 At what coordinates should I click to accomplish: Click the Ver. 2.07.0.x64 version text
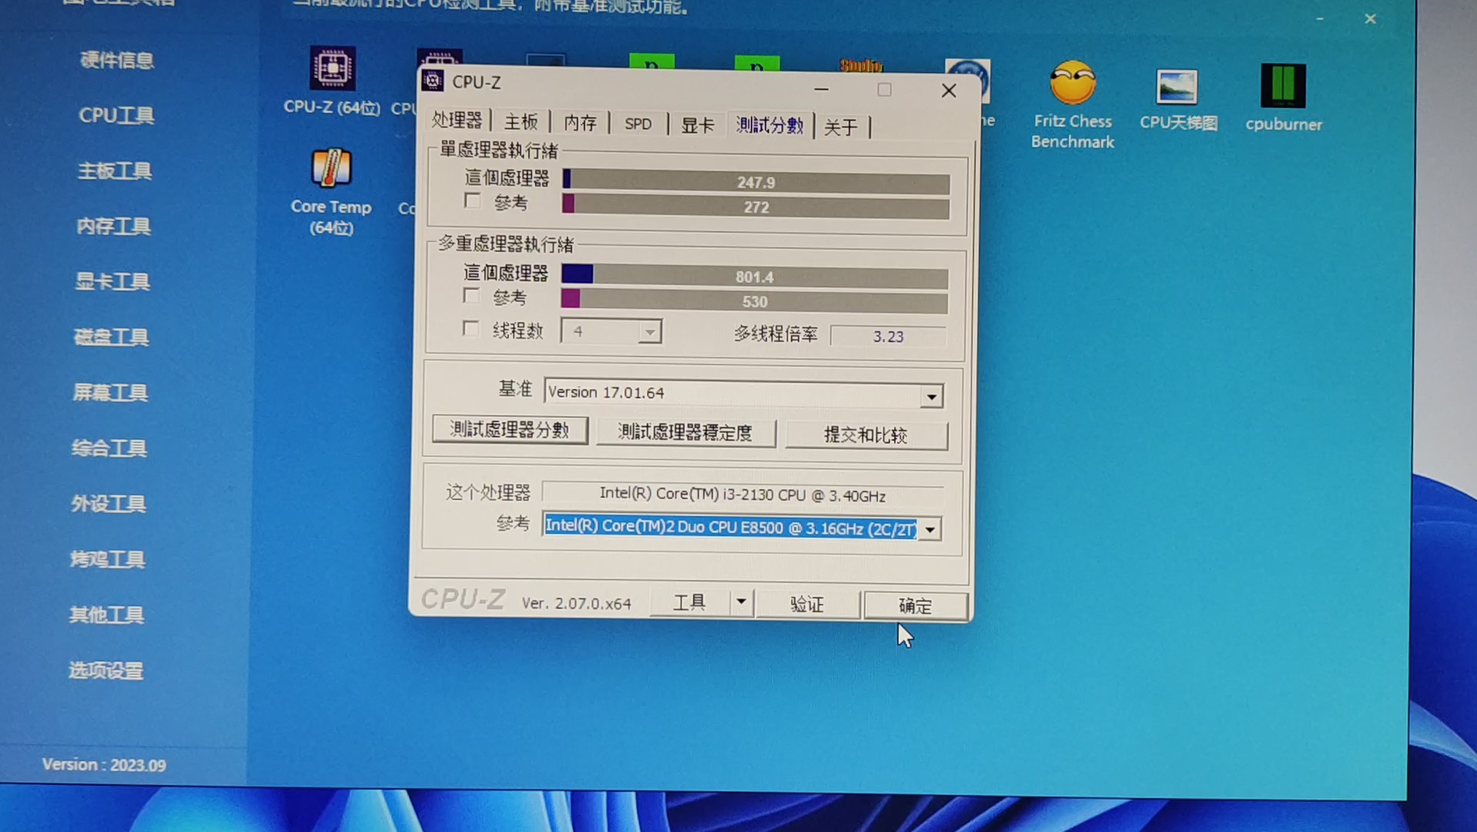point(576,603)
